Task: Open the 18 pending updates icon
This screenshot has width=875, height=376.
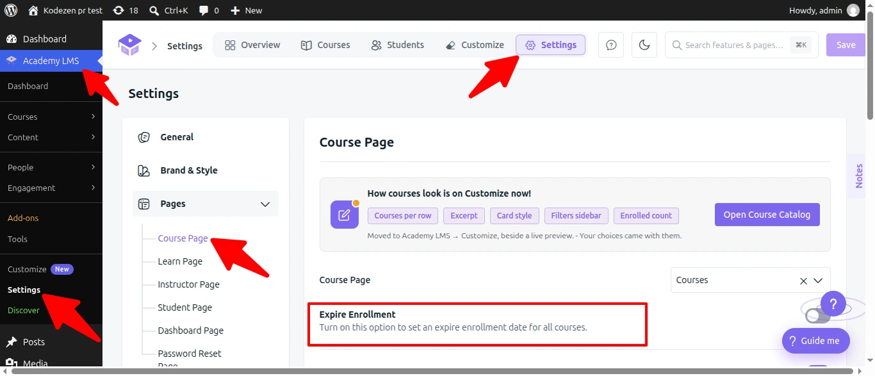Action: tap(126, 10)
